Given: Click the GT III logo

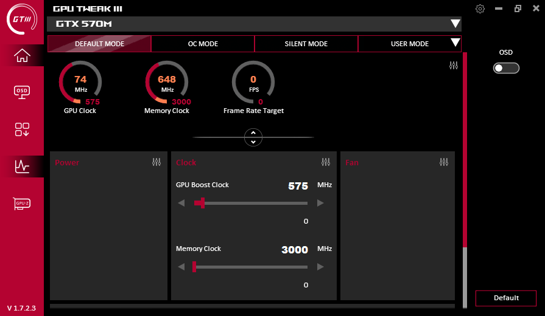Looking at the screenshot, I should click(x=22, y=19).
